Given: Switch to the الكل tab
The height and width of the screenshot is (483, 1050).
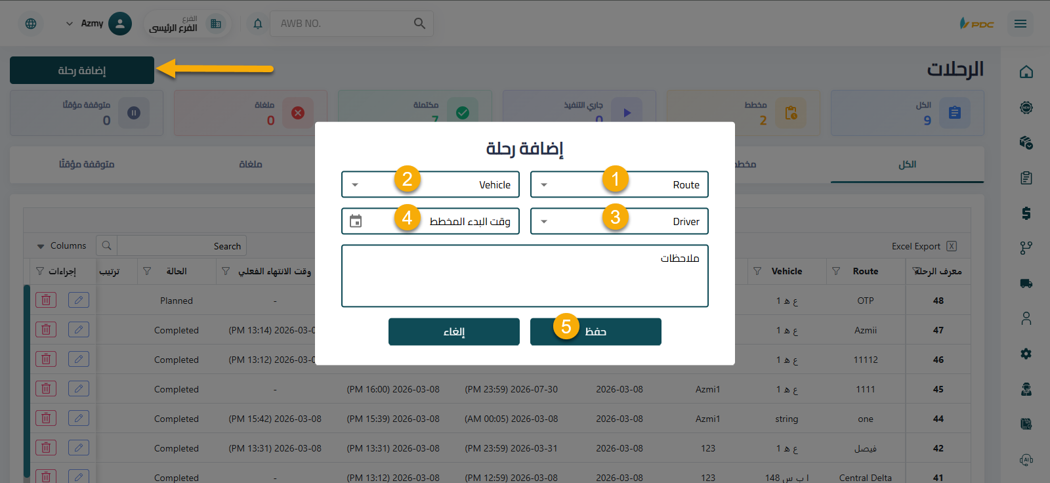Looking at the screenshot, I should click(907, 164).
